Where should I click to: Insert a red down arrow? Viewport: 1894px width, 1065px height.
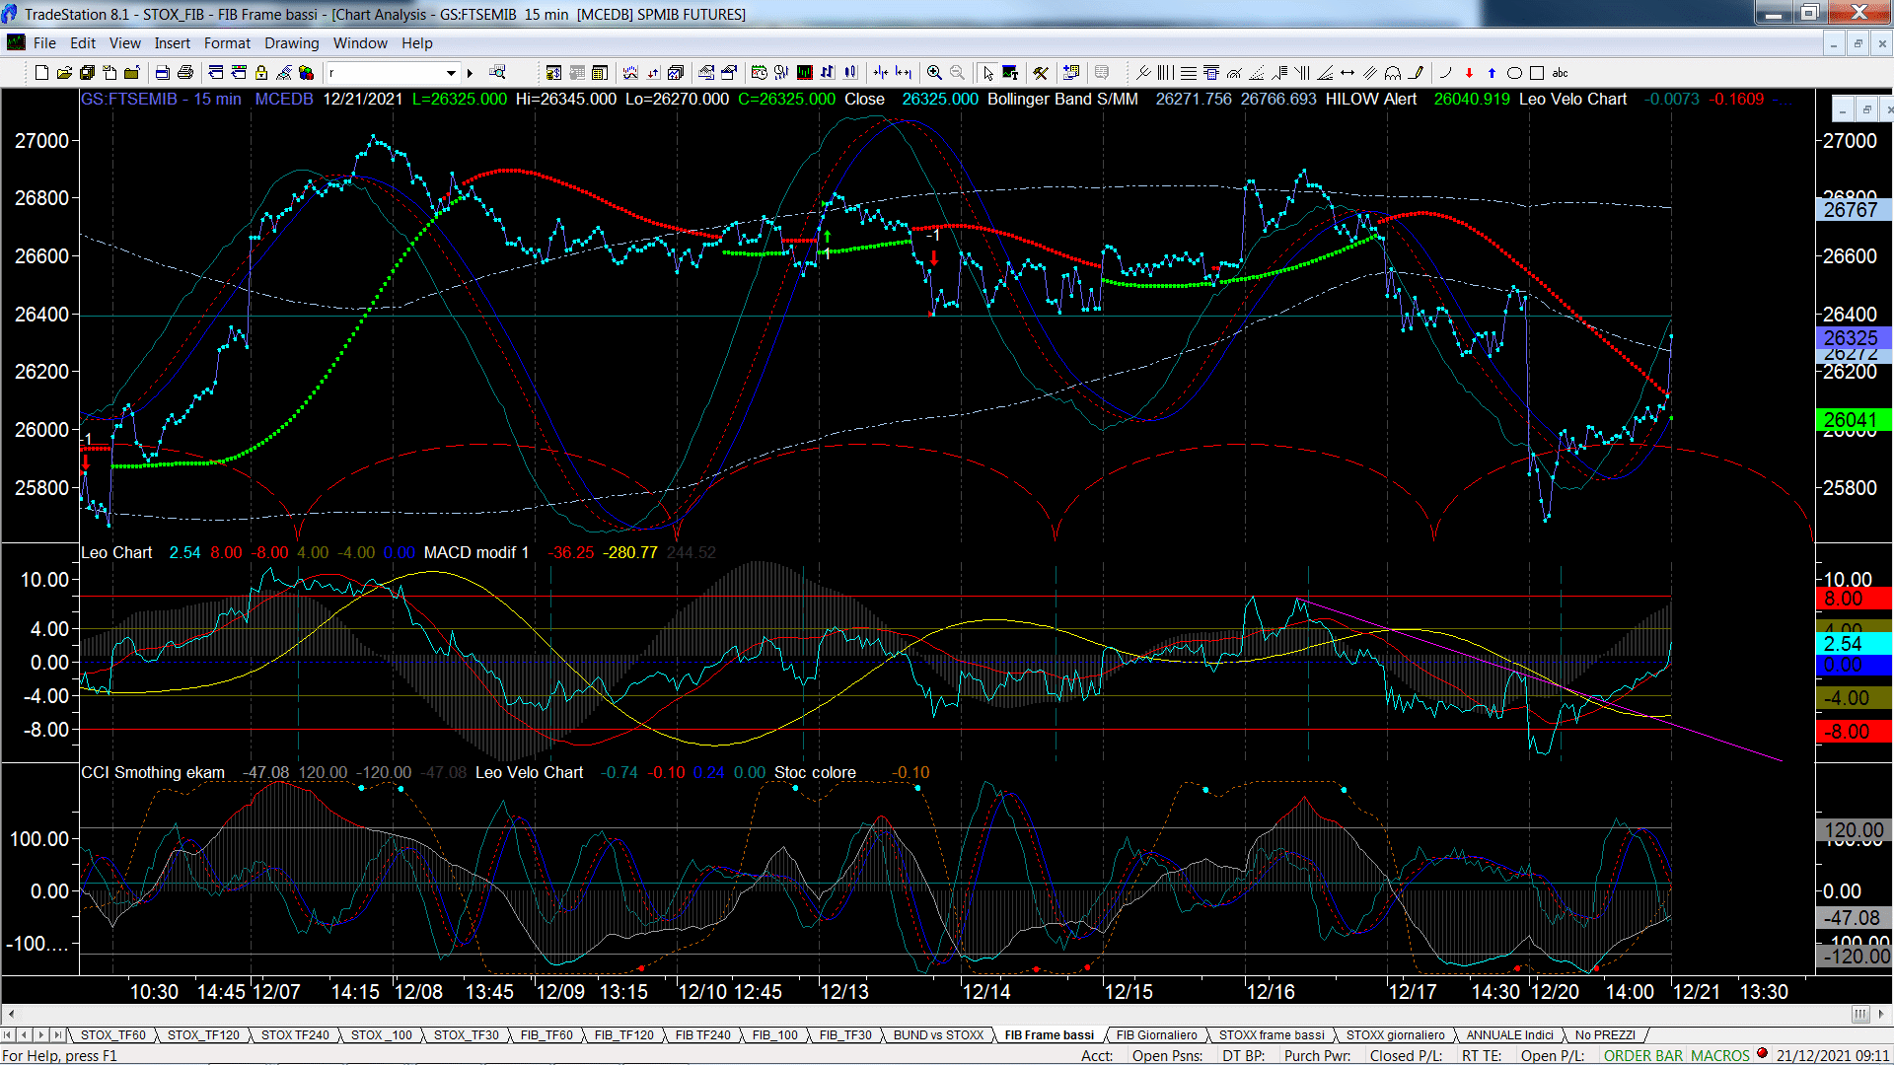tap(1469, 73)
